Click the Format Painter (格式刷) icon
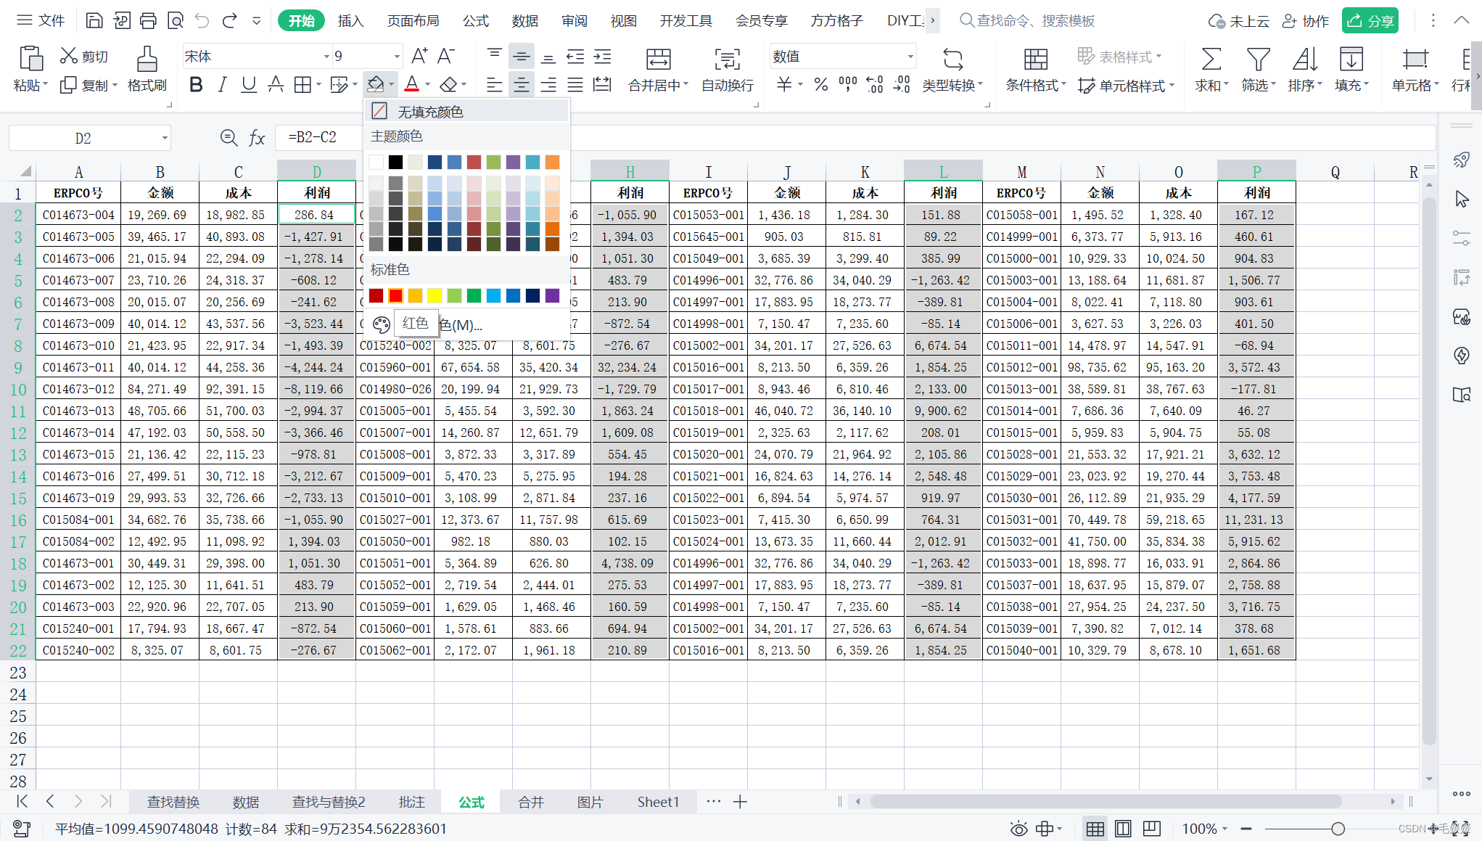This screenshot has height=841, width=1482. coord(147,60)
